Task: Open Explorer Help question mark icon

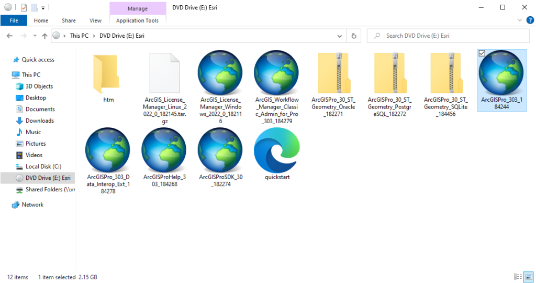Action: tap(530, 20)
